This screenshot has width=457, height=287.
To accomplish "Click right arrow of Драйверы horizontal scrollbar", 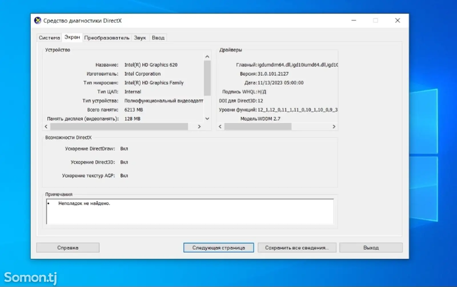I will 334,126.
